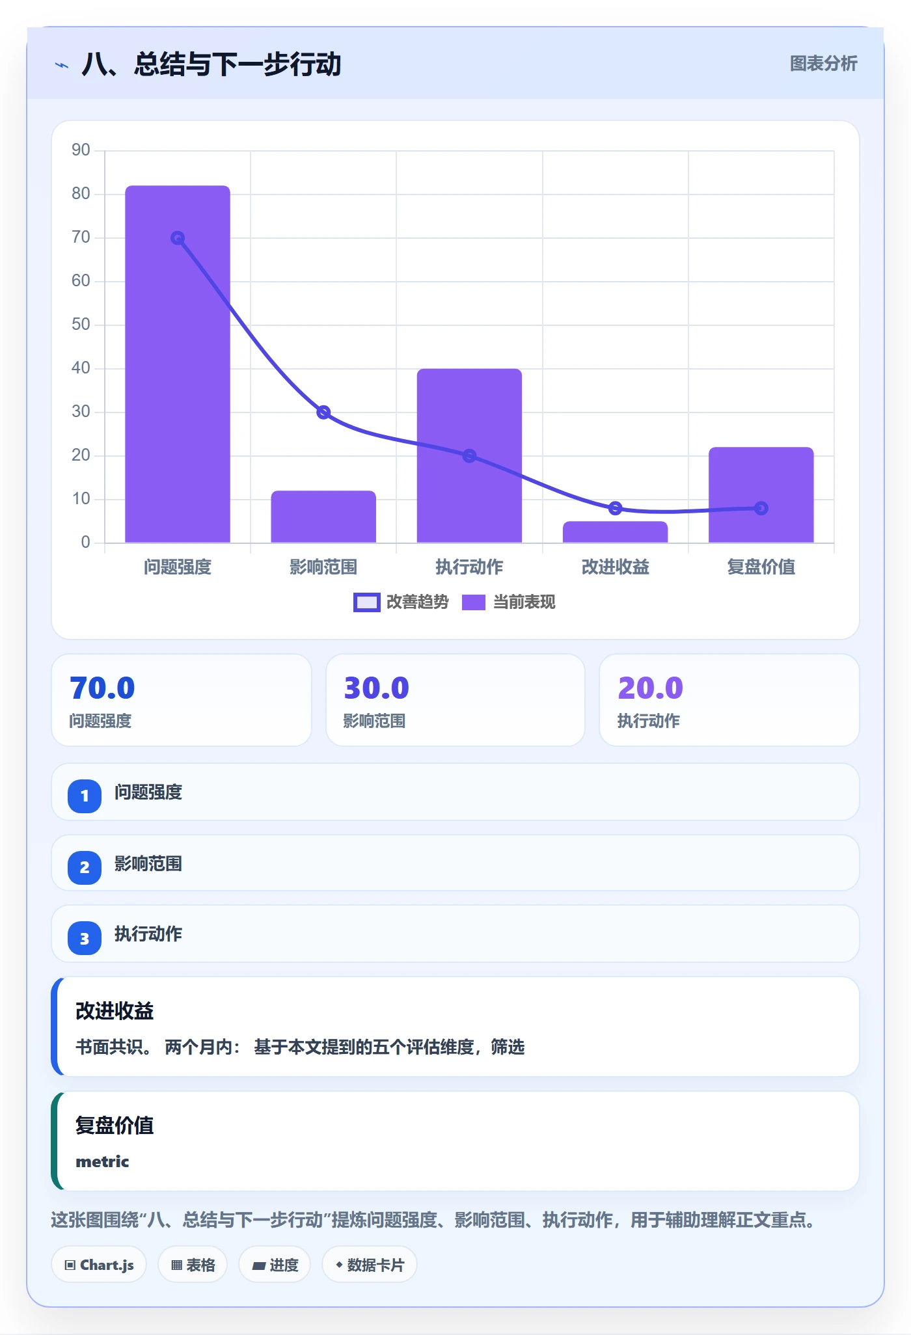Click the 复盘价值 bar in chart

(761, 494)
